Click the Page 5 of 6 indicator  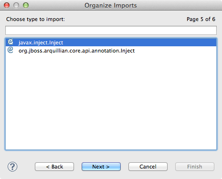(x=201, y=19)
